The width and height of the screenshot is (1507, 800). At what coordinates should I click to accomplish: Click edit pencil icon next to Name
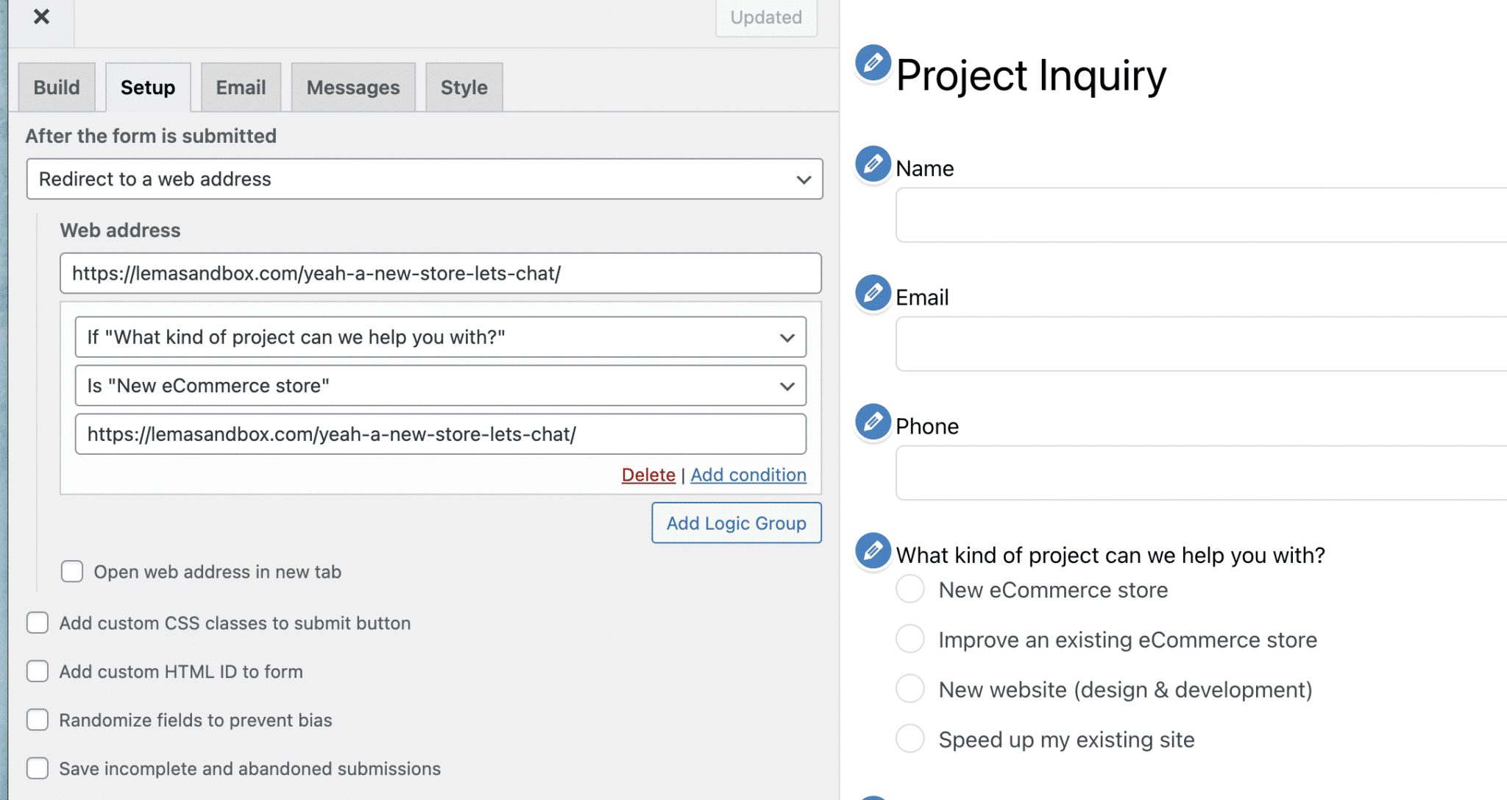pos(873,164)
